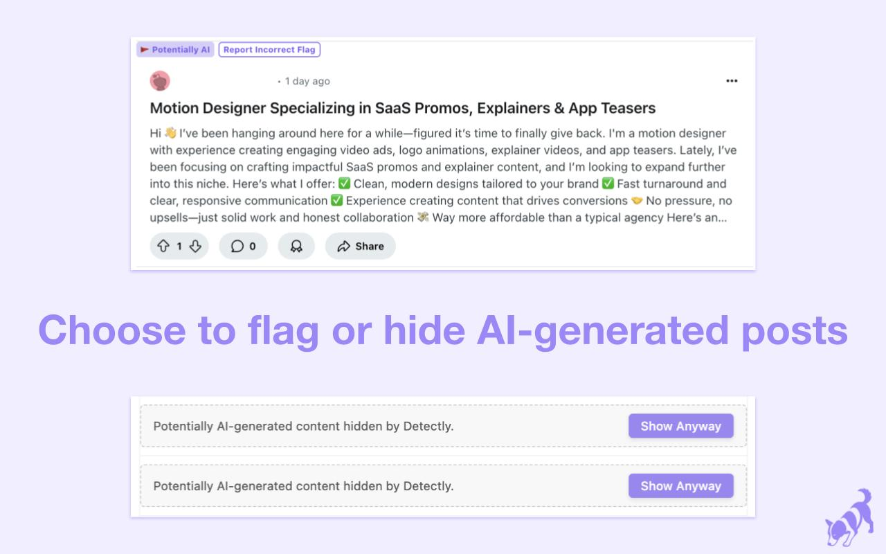Click the post author's avatar
The image size is (886, 554).
pos(160,81)
